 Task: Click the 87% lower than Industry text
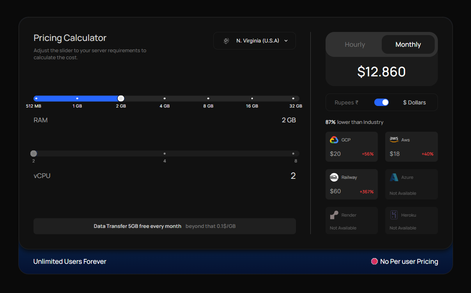click(354, 122)
